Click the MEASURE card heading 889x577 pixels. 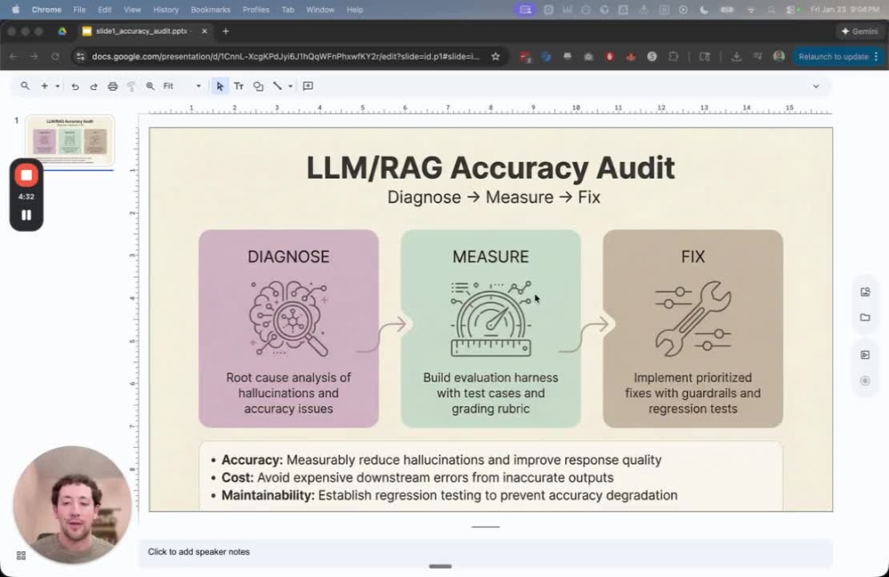click(491, 257)
